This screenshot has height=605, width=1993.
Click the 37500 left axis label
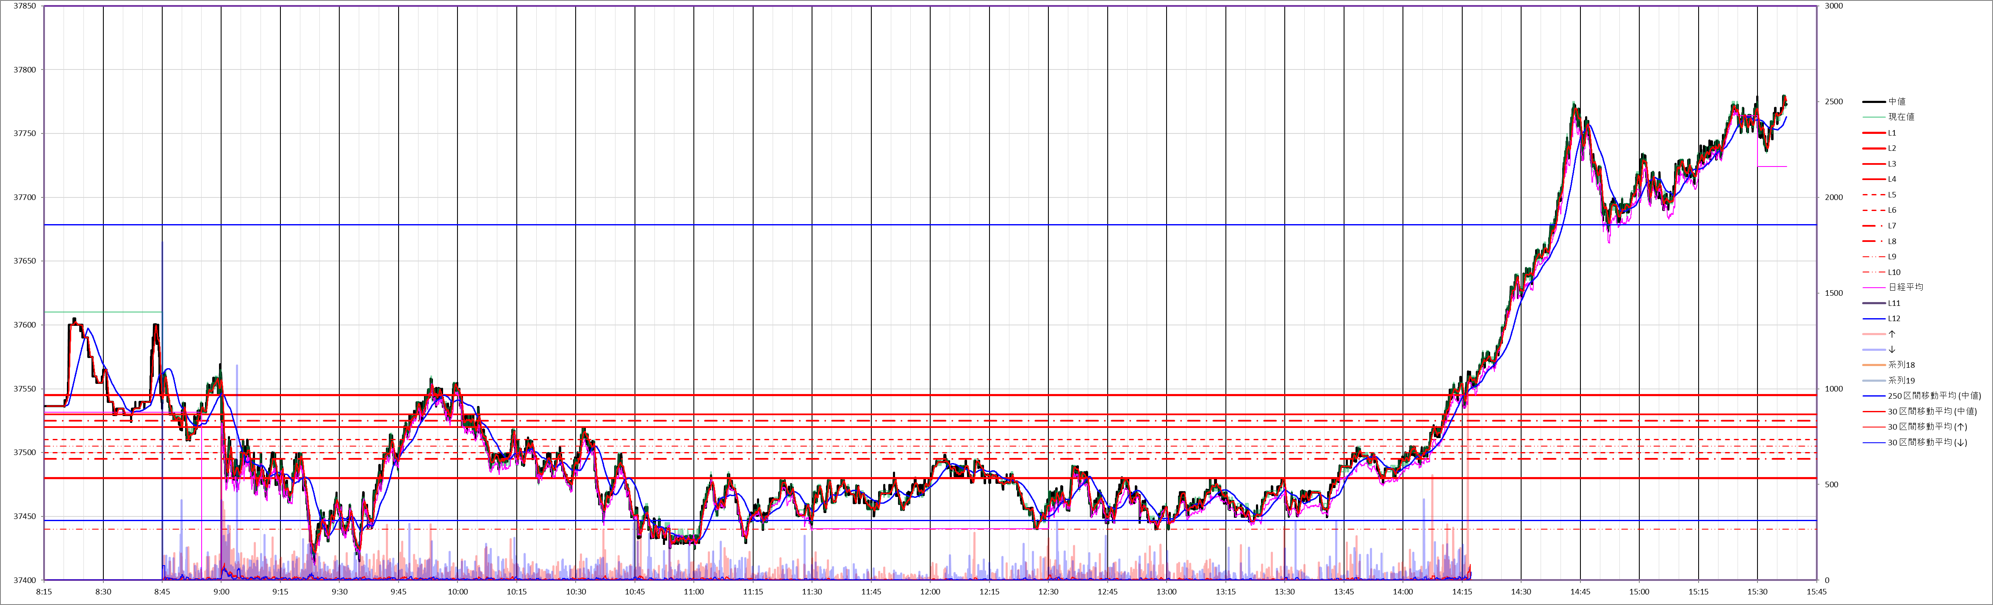click(25, 452)
